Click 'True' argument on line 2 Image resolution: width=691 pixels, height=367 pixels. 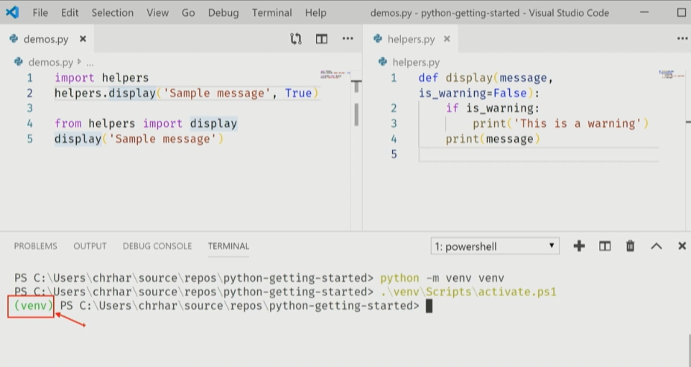click(x=298, y=93)
